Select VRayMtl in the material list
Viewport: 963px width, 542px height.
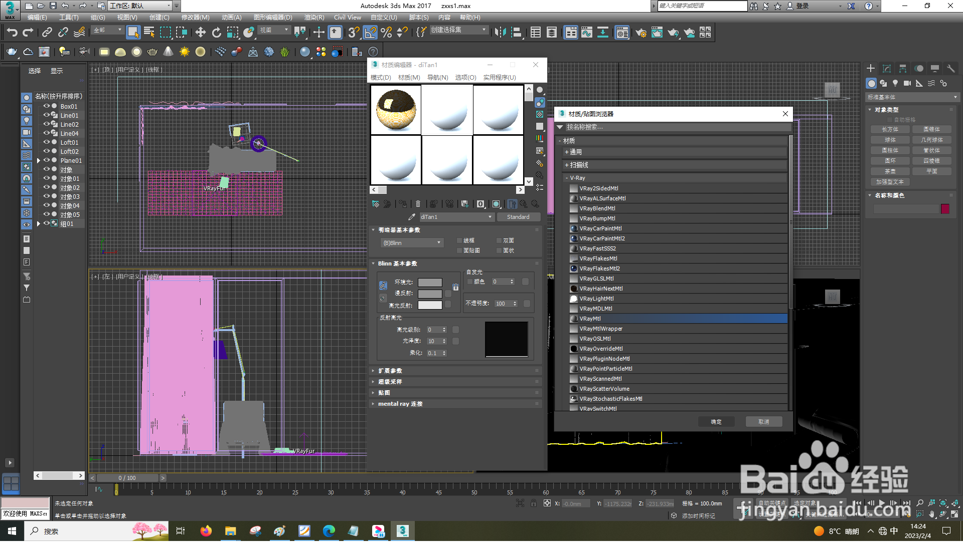pos(678,319)
